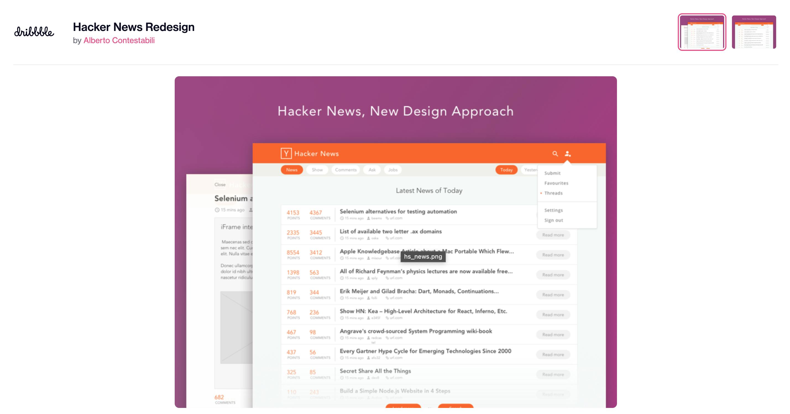Click the 'Hacker News Redesign' page title
This screenshot has width=790, height=414.
[x=134, y=27]
